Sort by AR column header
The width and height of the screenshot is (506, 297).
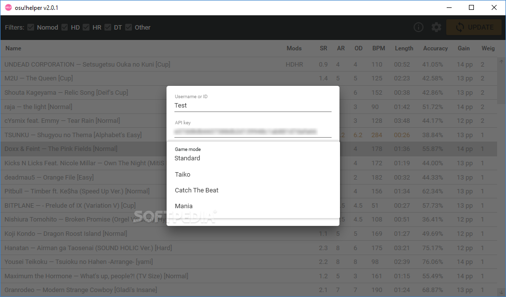(x=341, y=48)
